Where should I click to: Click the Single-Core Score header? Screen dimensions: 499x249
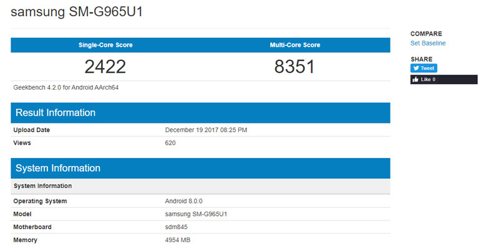(x=105, y=45)
